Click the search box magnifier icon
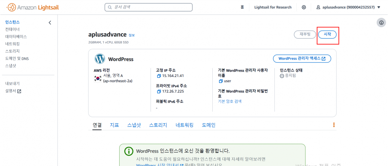The width and height of the screenshot is (388, 166). click(x=110, y=7)
